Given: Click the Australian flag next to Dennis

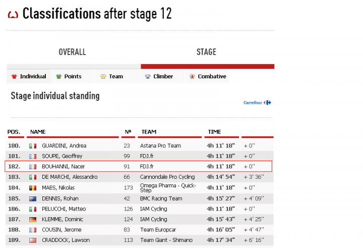Looking at the screenshot, I should point(33,199).
